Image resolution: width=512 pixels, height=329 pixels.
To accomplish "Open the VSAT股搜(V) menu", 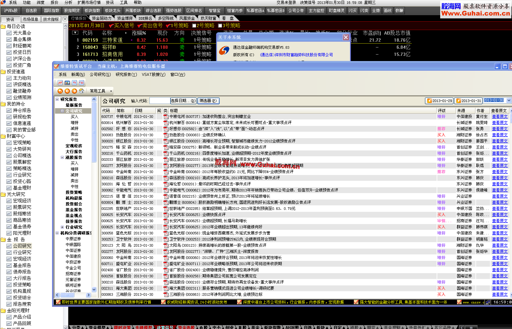I will [154, 75].
